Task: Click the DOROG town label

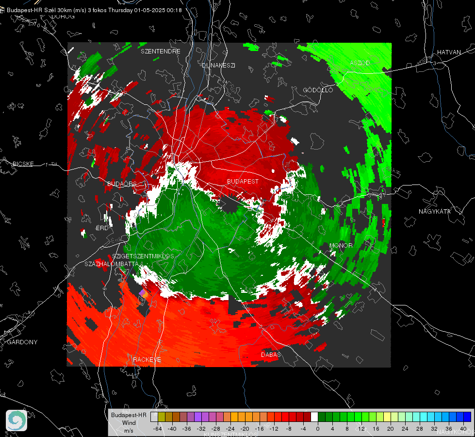Action: click(63, 17)
